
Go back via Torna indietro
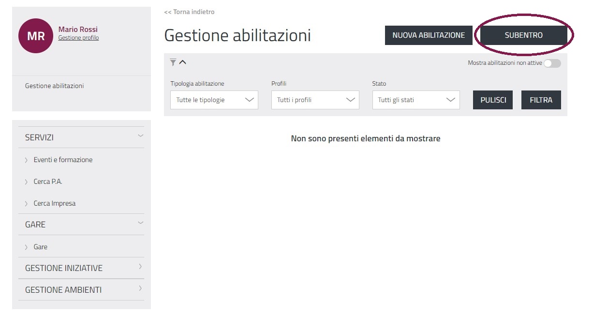point(189,12)
